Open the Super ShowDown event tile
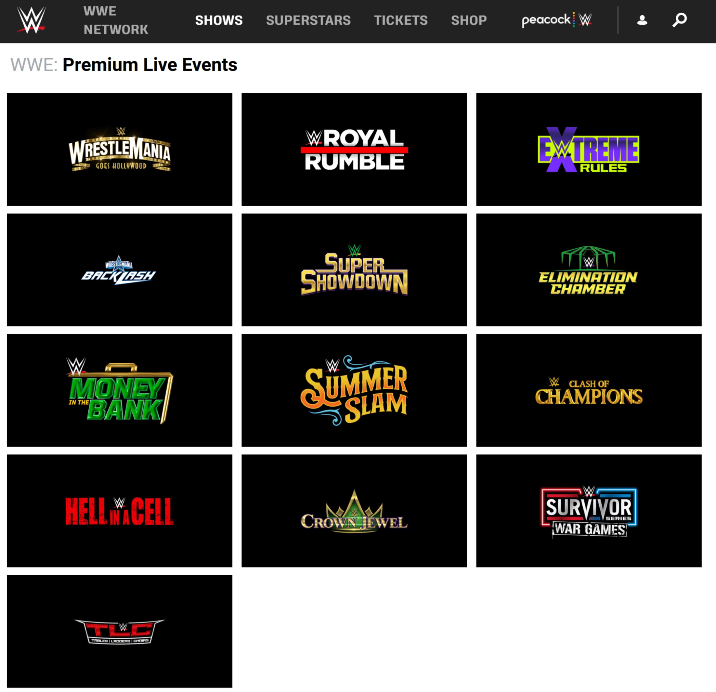716x692 pixels. point(354,270)
